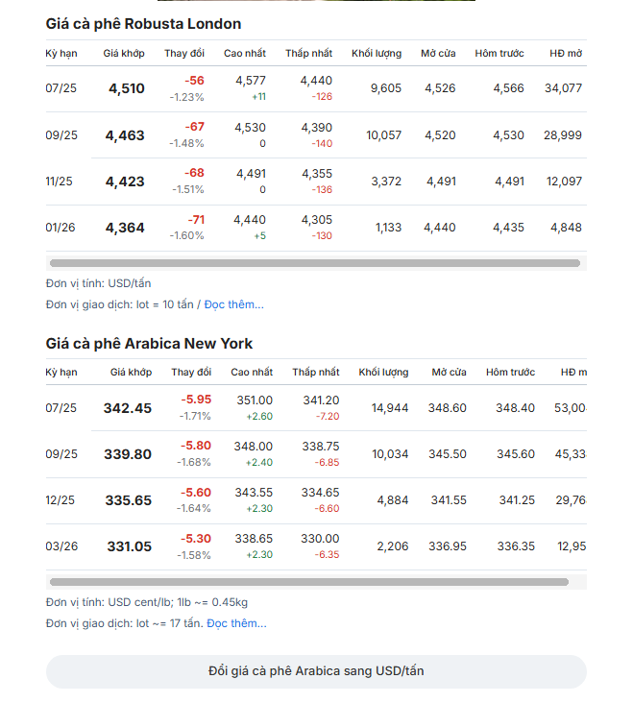Select Robusta open interest 34,077
This screenshot has width=633, height=703.
[564, 88]
